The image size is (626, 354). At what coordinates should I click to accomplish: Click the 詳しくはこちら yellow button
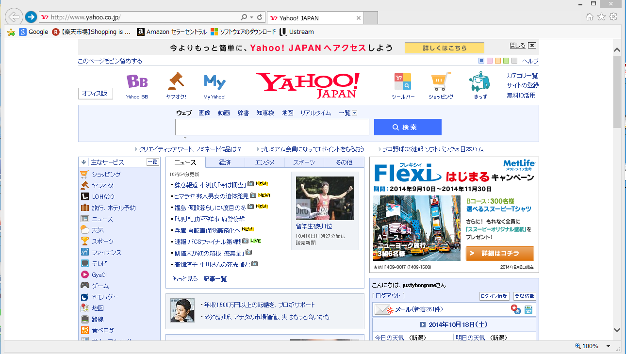[445, 48]
